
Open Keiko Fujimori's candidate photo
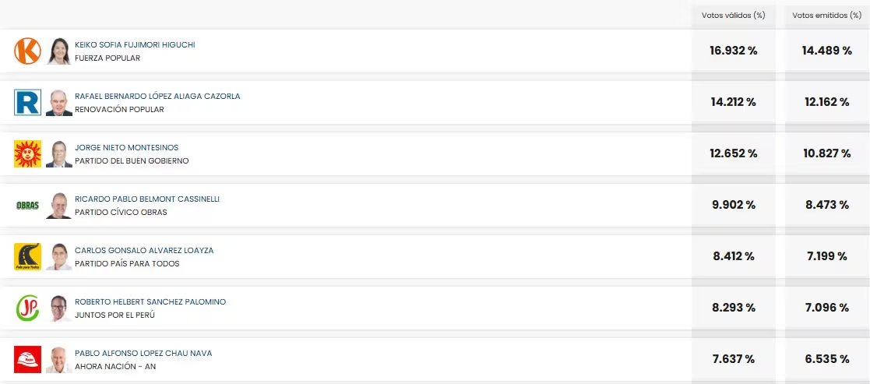pos(58,51)
